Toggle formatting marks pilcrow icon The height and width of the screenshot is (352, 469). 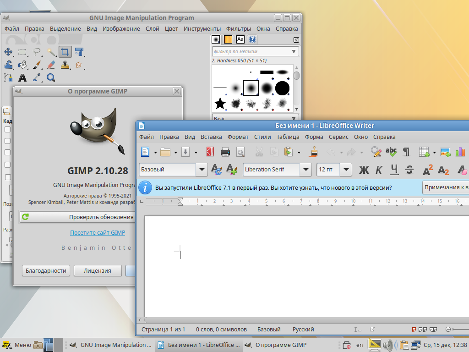406,152
